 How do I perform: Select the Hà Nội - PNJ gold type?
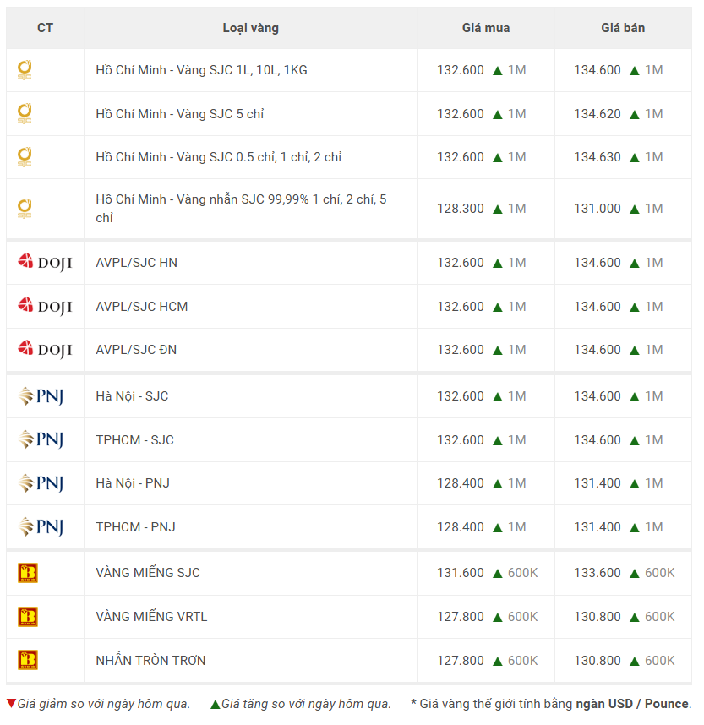(x=132, y=483)
